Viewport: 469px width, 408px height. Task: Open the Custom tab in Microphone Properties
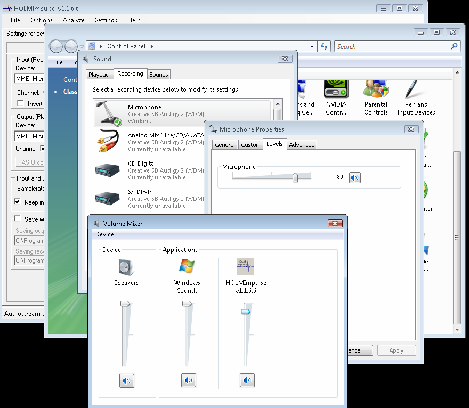pyautogui.click(x=250, y=145)
